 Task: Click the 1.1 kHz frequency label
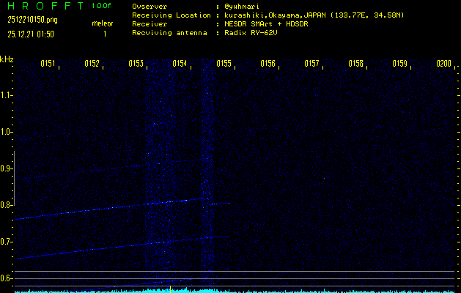[7, 95]
